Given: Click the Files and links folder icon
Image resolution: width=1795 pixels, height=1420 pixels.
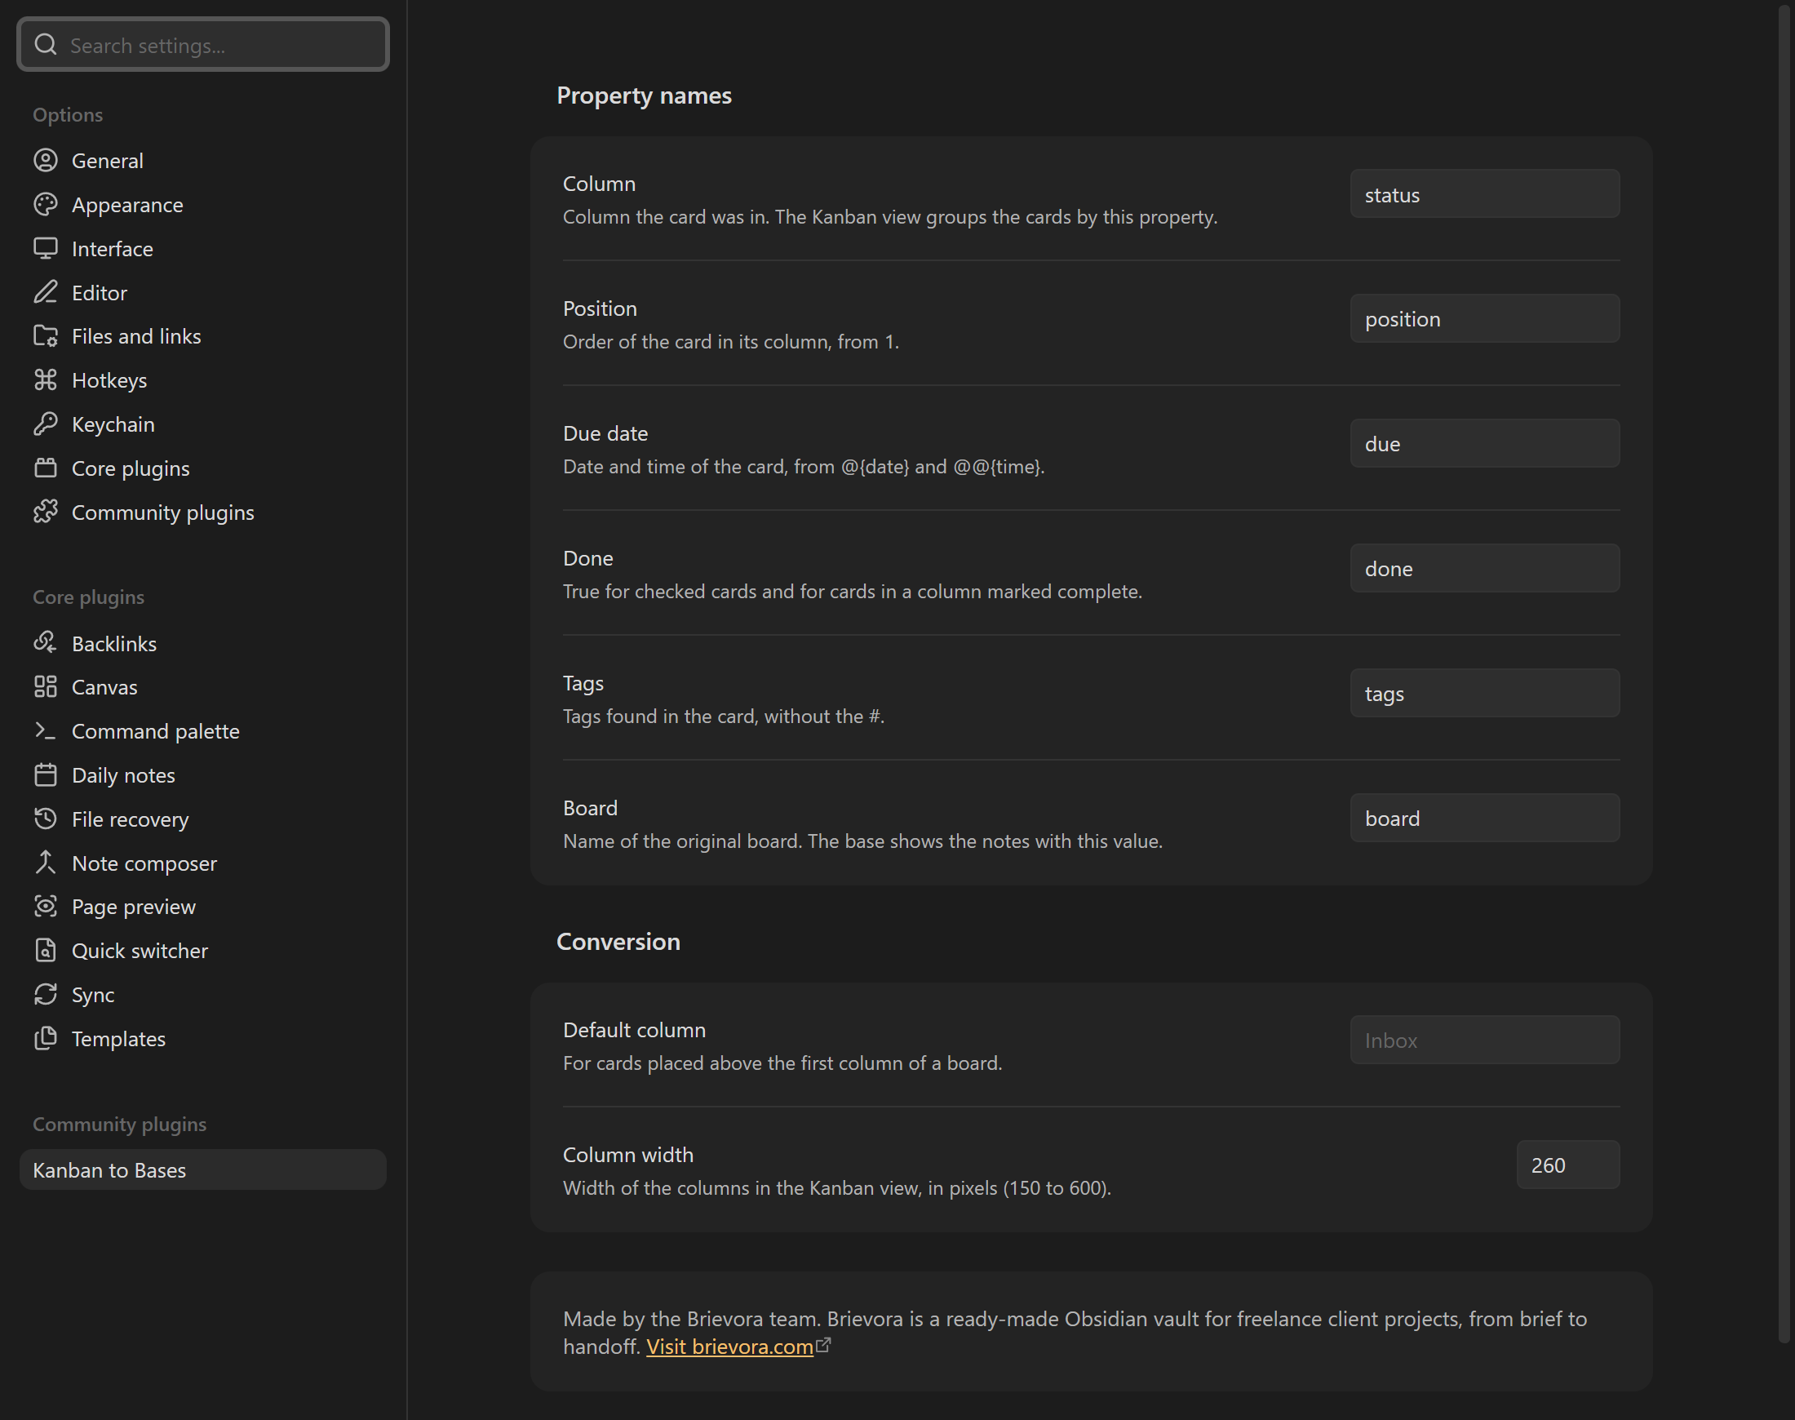Looking at the screenshot, I should [46, 335].
